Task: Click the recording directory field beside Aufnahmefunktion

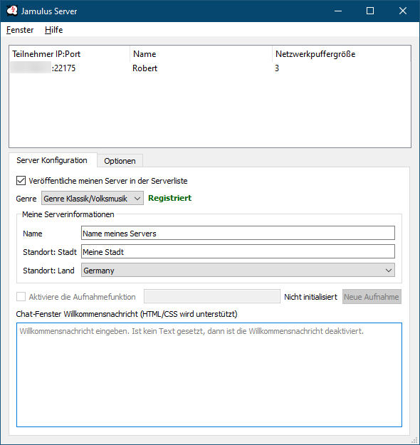Action: 212,297
